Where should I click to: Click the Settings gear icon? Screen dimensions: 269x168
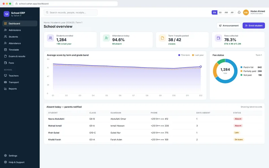click(x=5, y=156)
